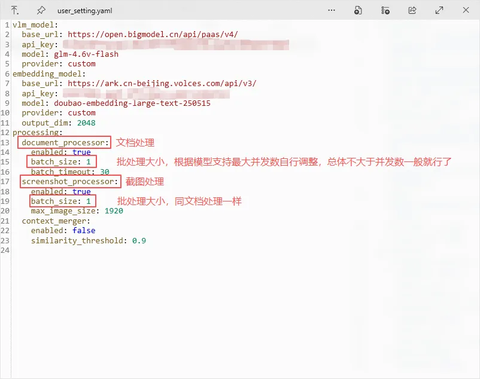This screenshot has width=480, height=379.
Task: Open the See more options menu
Action: tap(332, 10)
